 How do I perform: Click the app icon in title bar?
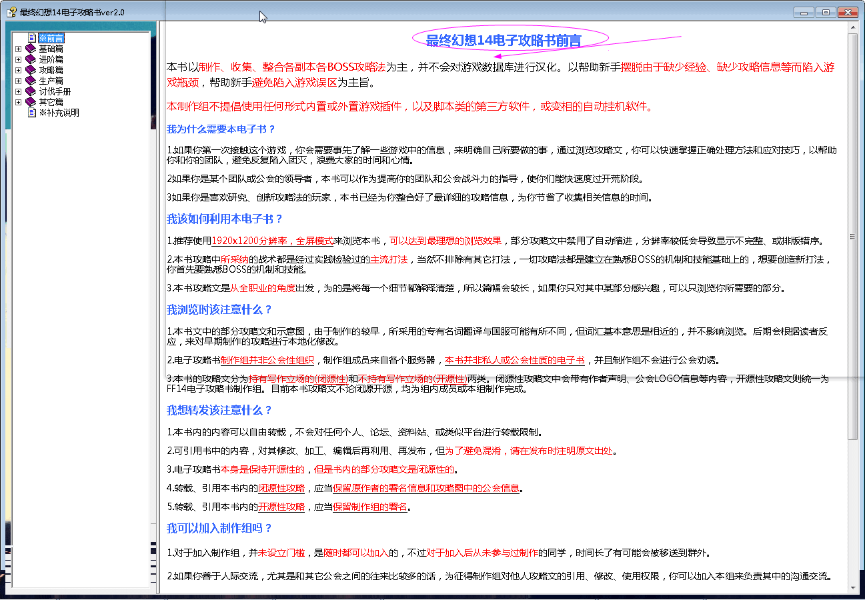point(11,12)
